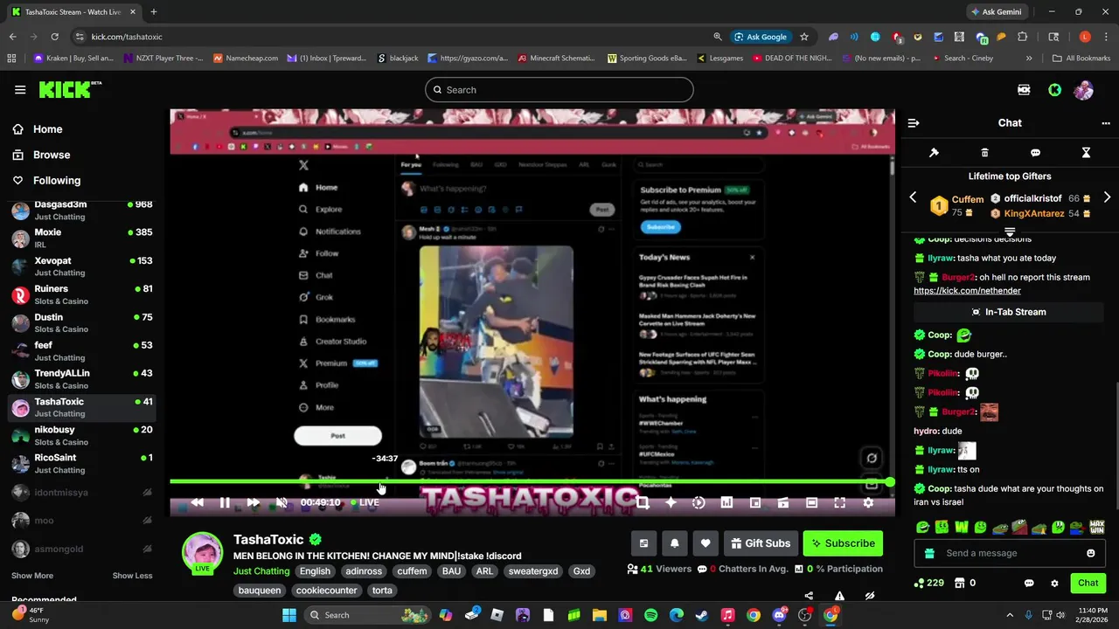Viewport: 1119px width, 629px height.
Task: Click the report warning triangle icon
Action: [839, 597]
